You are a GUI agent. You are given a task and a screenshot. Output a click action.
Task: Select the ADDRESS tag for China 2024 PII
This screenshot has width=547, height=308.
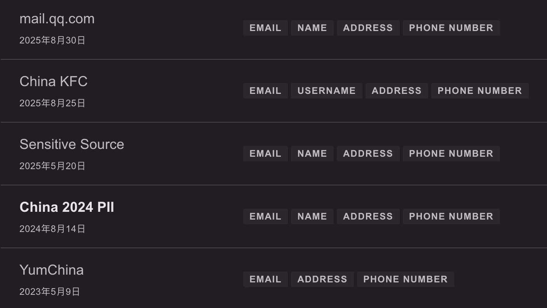coord(368,216)
